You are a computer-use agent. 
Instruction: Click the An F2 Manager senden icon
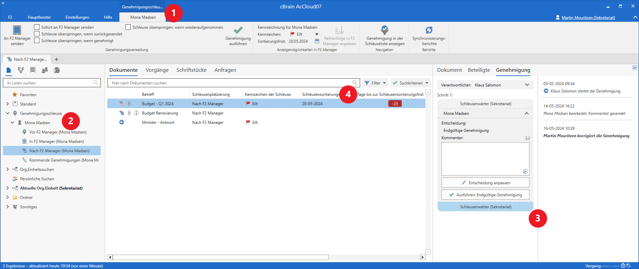17,30
